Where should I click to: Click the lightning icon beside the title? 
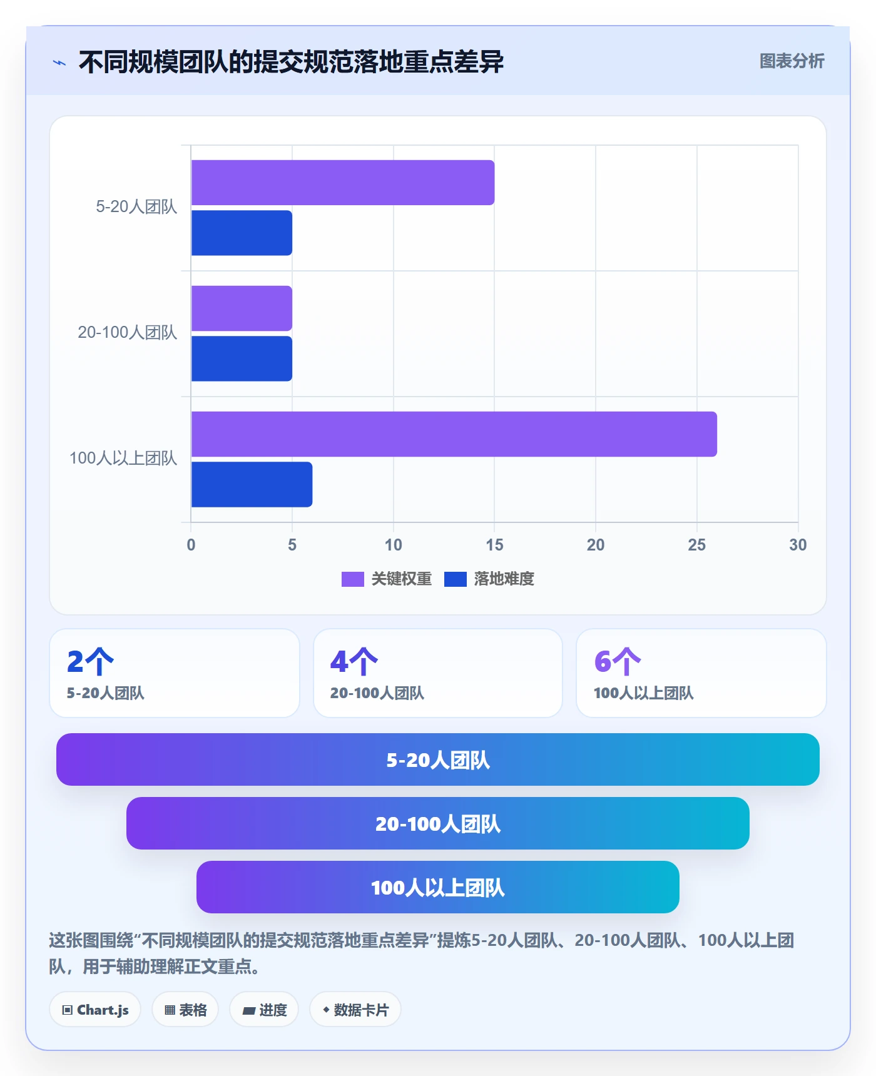(x=59, y=63)
